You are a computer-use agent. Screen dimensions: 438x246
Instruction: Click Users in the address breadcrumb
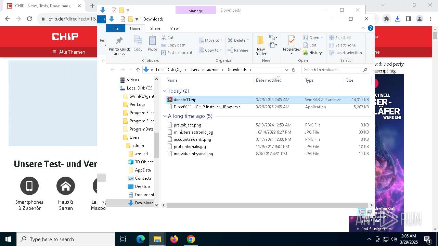(194, 70)
